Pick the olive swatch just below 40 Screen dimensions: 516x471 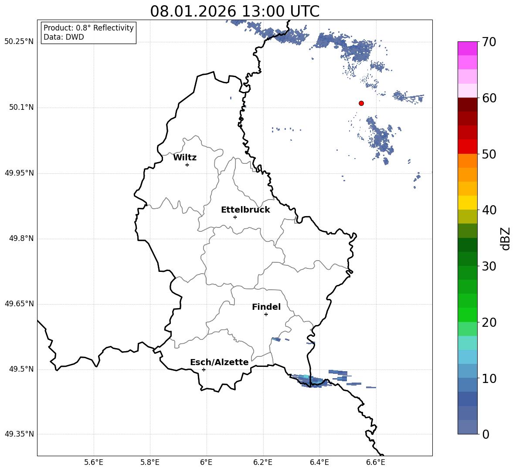click(468, 217)
